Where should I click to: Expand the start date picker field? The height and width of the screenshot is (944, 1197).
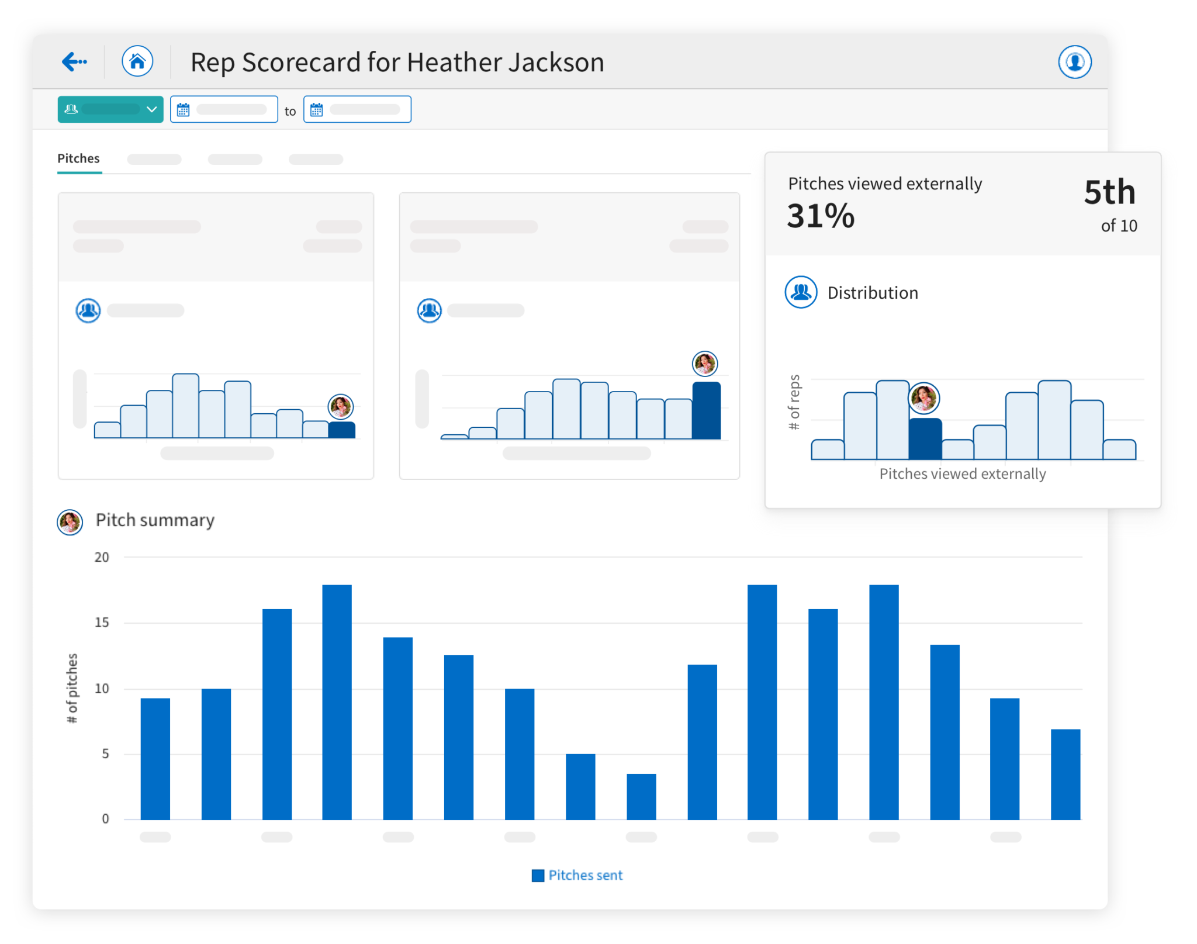[x=224, y=109]
